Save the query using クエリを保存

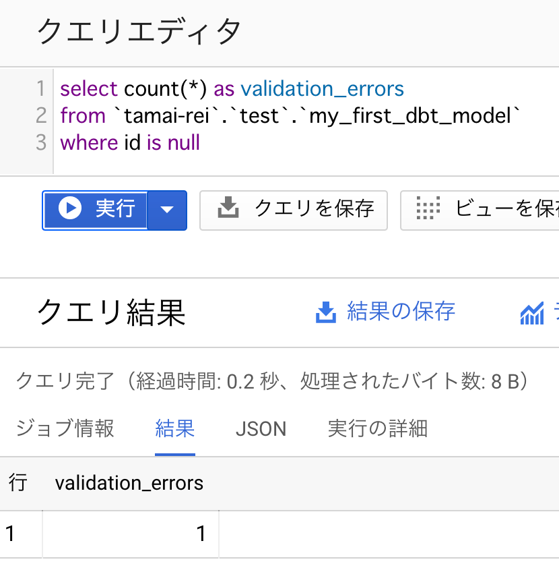[x=294, y=210]
